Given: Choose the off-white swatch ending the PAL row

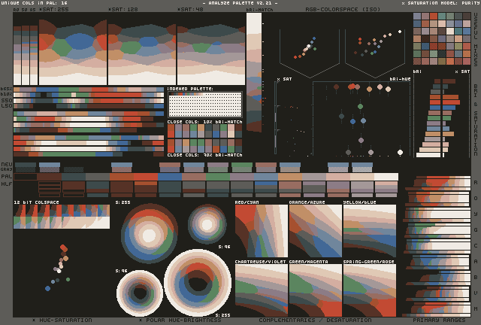Looking at the screenshot, I should tap(386, 177).
